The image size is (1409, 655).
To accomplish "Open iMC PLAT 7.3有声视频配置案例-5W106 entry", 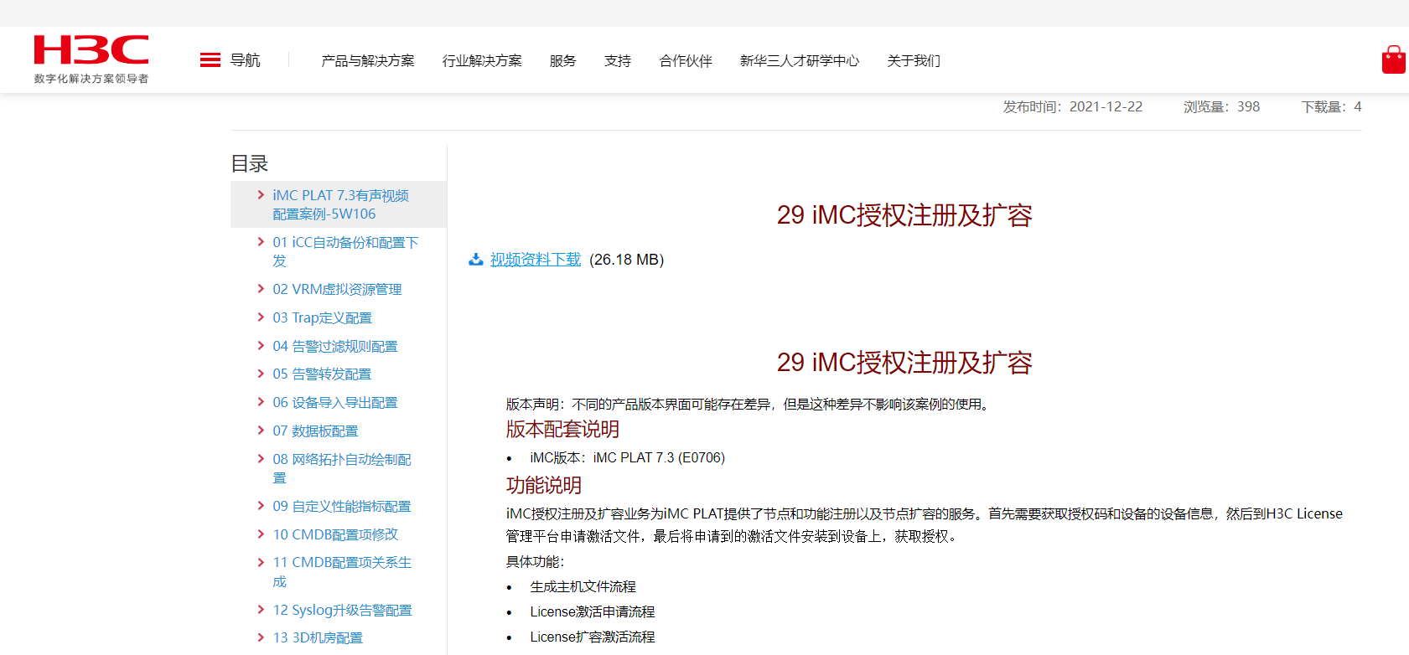I will pos(340,204).
